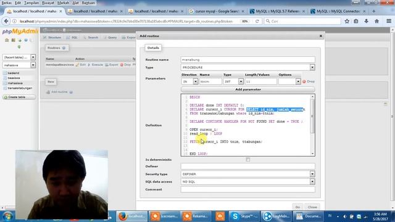Open the Firefox hamburger menu
The width and height of the screenshot is (395, 222).
389,22
